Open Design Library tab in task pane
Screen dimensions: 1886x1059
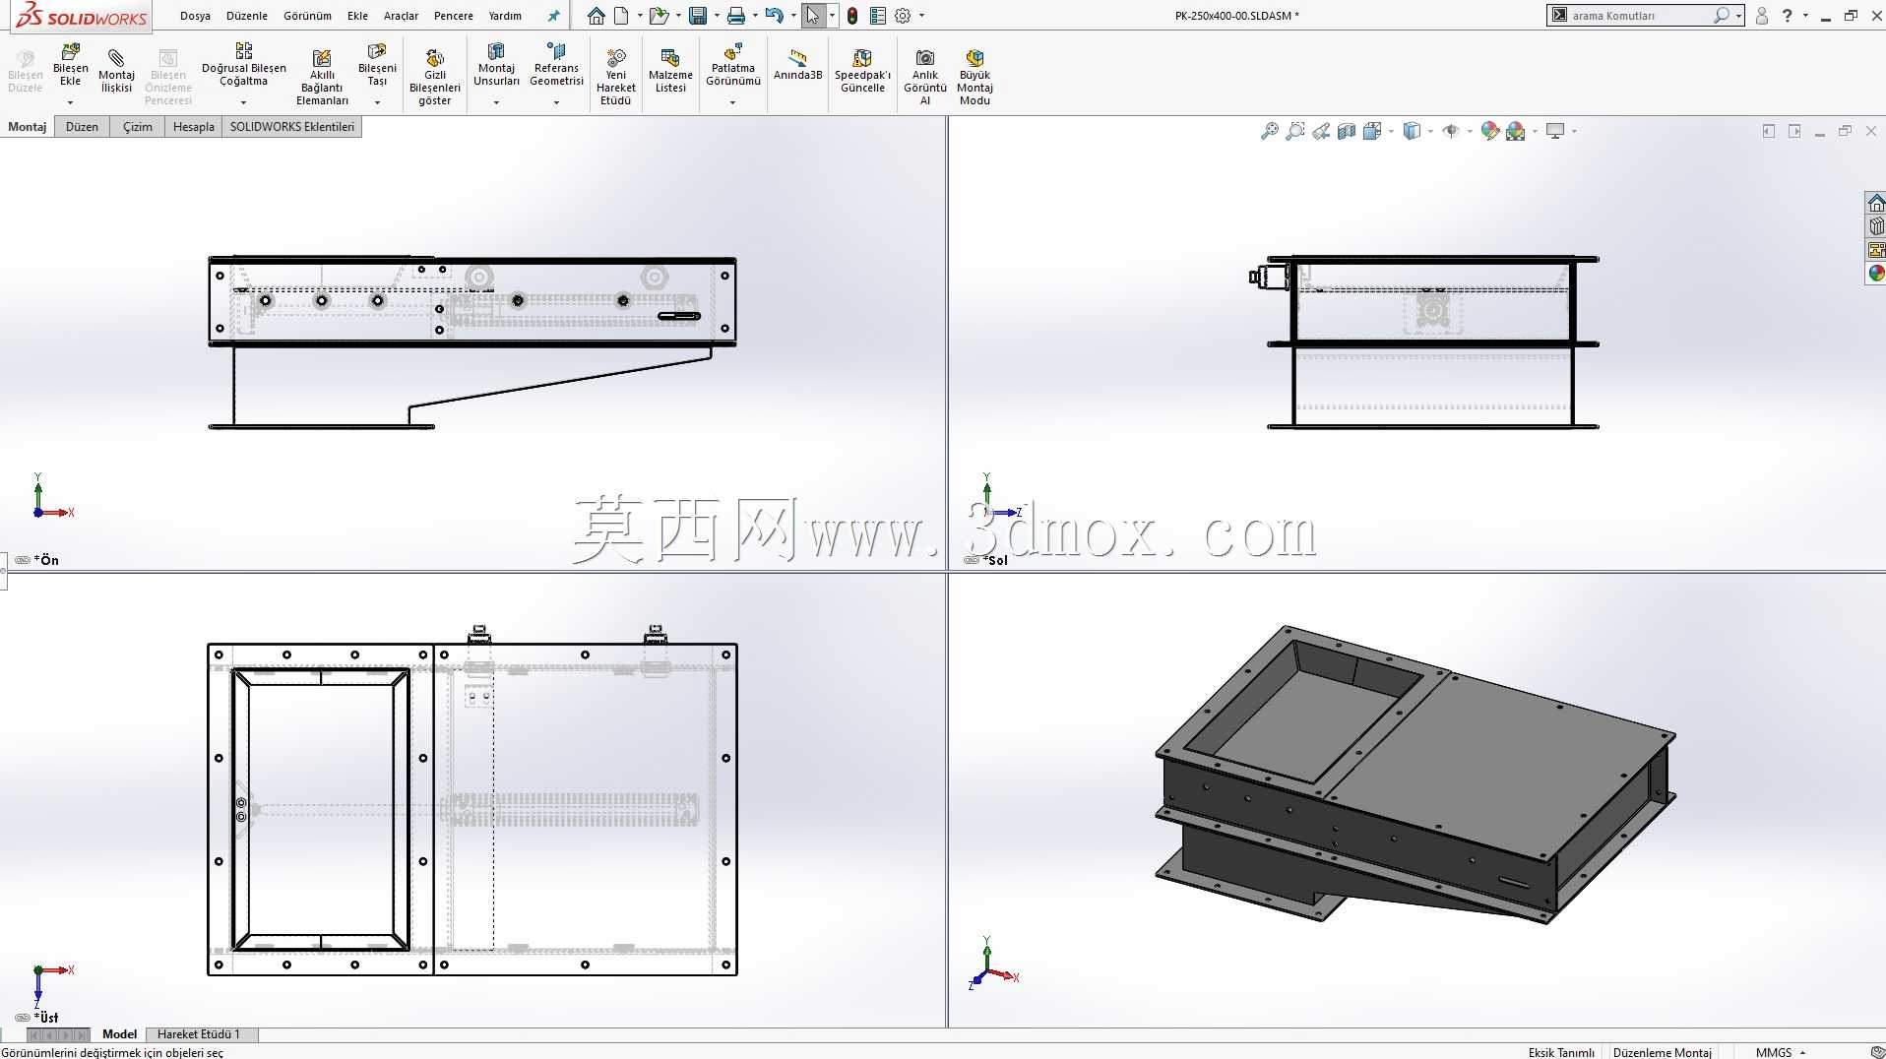pyautogui.click(x=1876, y=226)
